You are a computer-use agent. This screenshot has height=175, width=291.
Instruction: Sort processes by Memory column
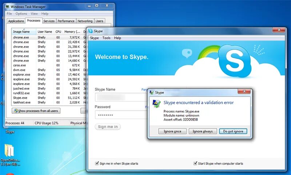pyautogui.click(x=72, y=32)
